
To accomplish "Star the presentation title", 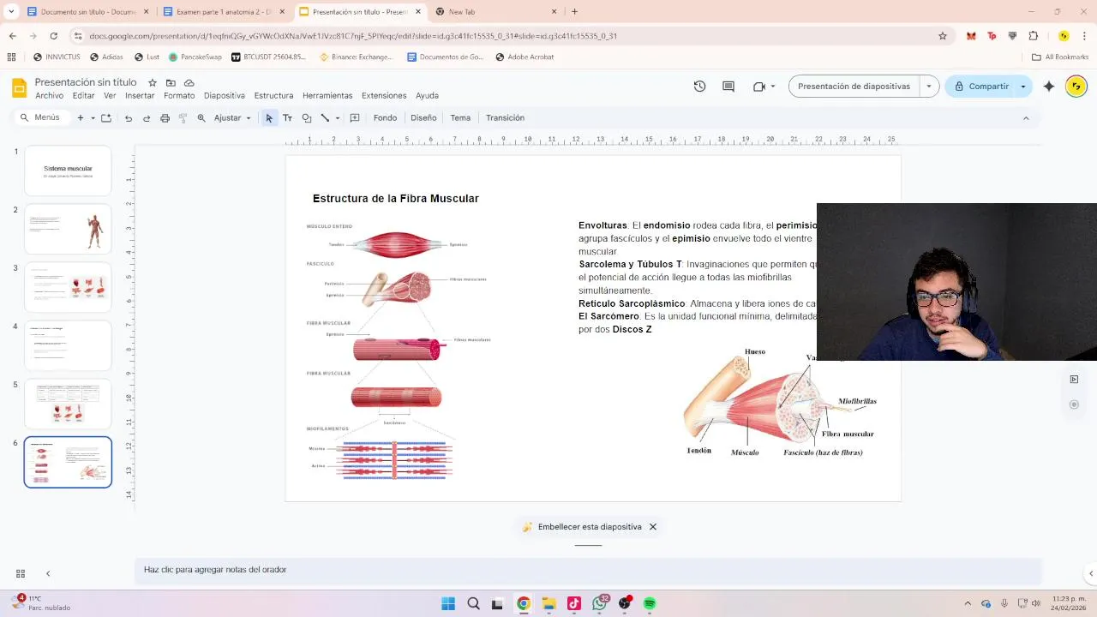I will tap(153, 83).
